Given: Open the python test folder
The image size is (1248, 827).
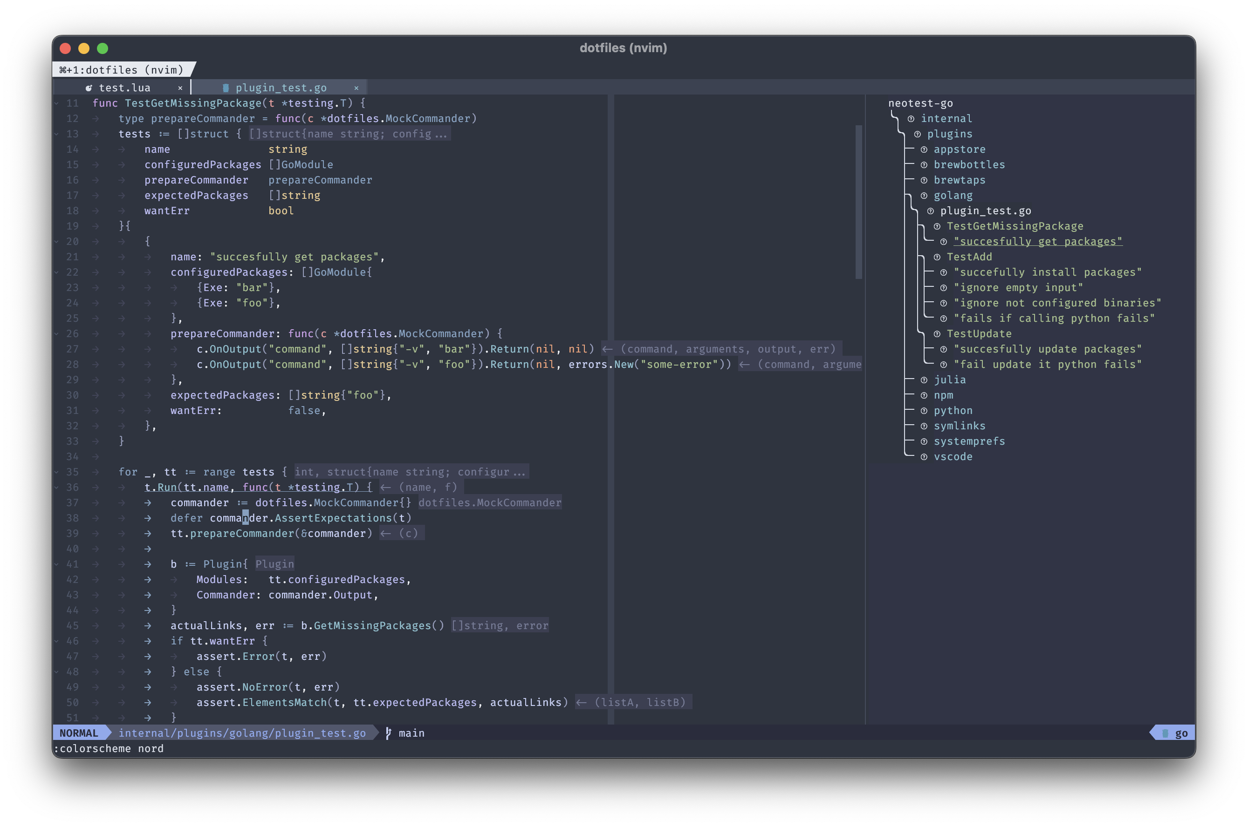Looking at the screenshot, I should 953,410.
